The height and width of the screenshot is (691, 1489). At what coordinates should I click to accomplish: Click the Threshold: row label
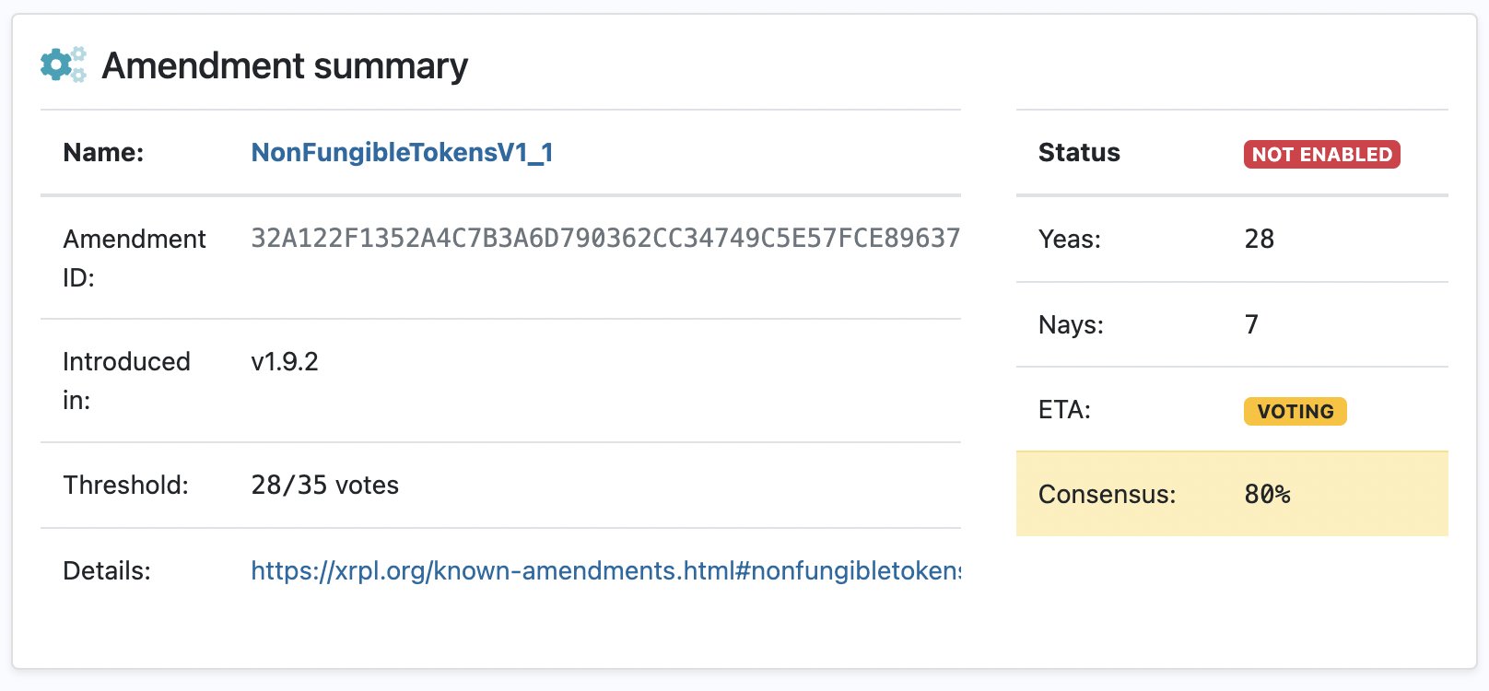coord(125,486)
